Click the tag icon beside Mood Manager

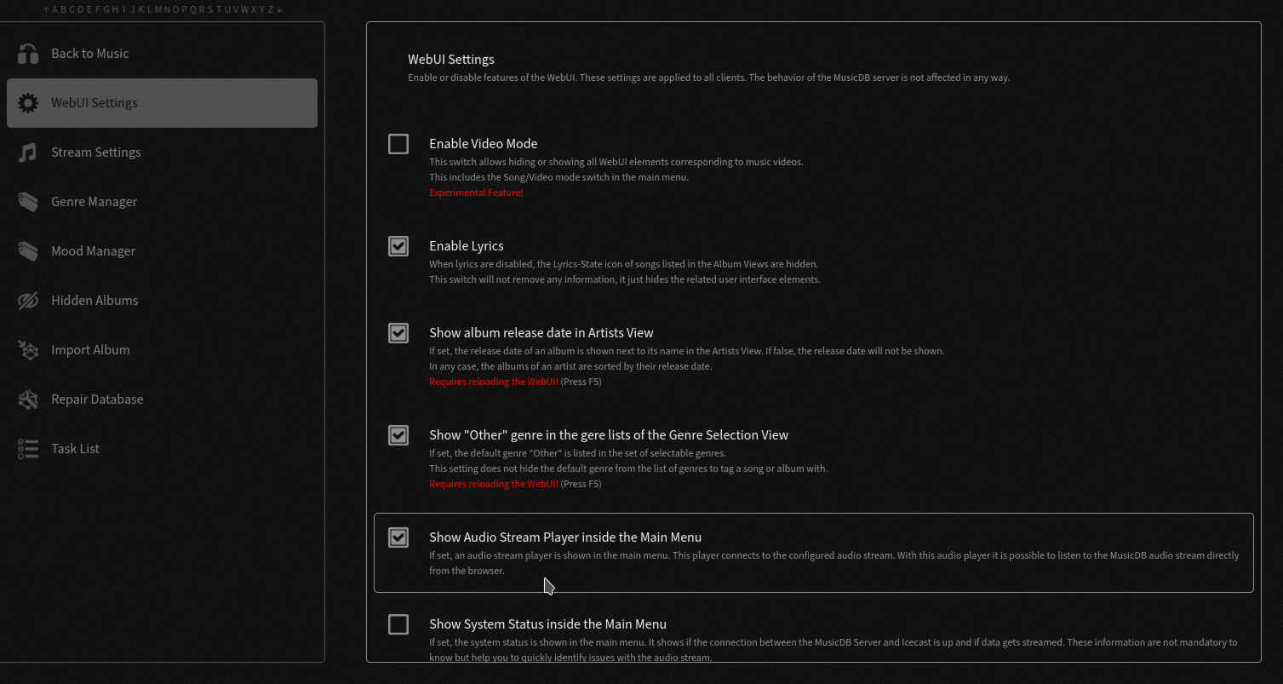[28, 251]
